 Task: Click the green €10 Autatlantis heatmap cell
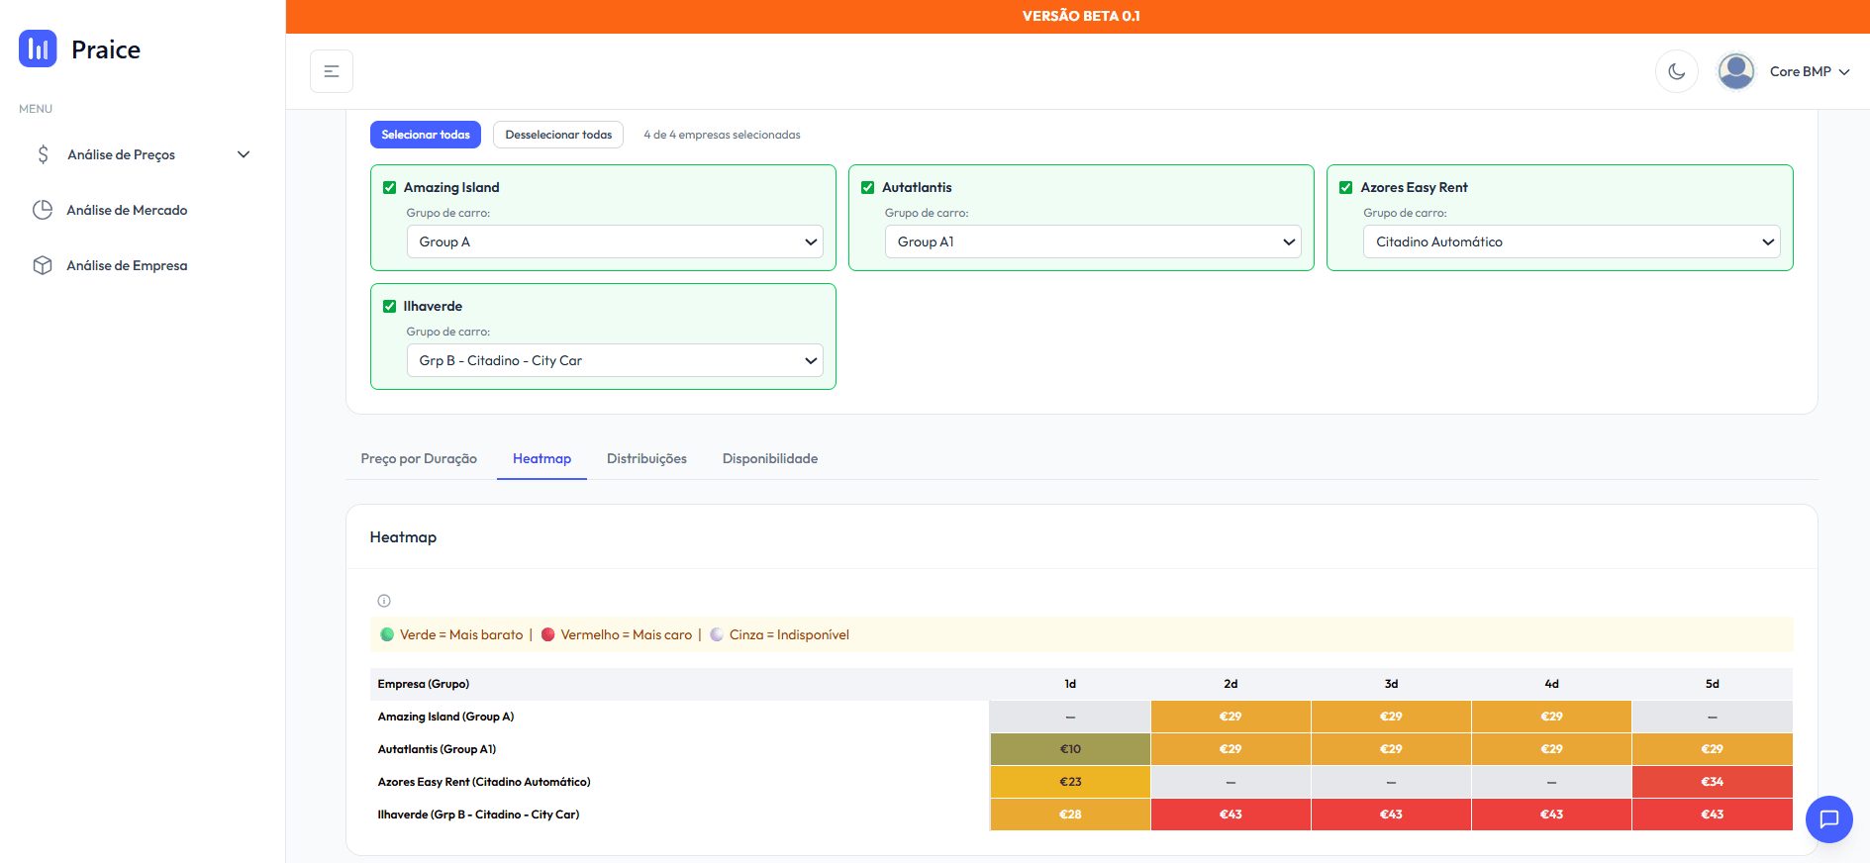(1070, 749)
